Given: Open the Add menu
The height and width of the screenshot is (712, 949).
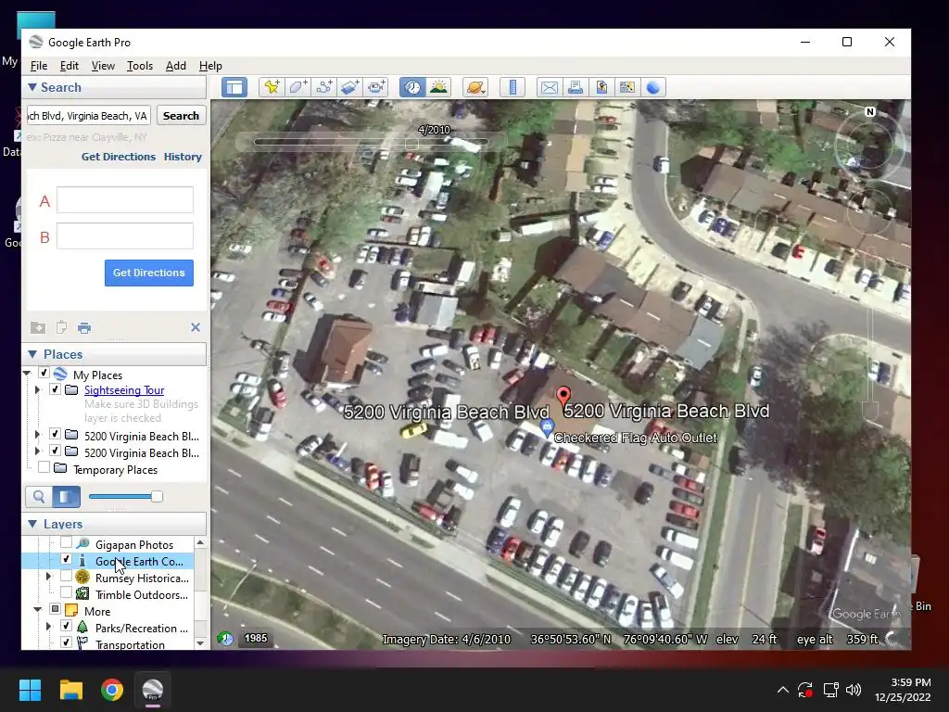Looking at the screenshot, I should point(176,66).
